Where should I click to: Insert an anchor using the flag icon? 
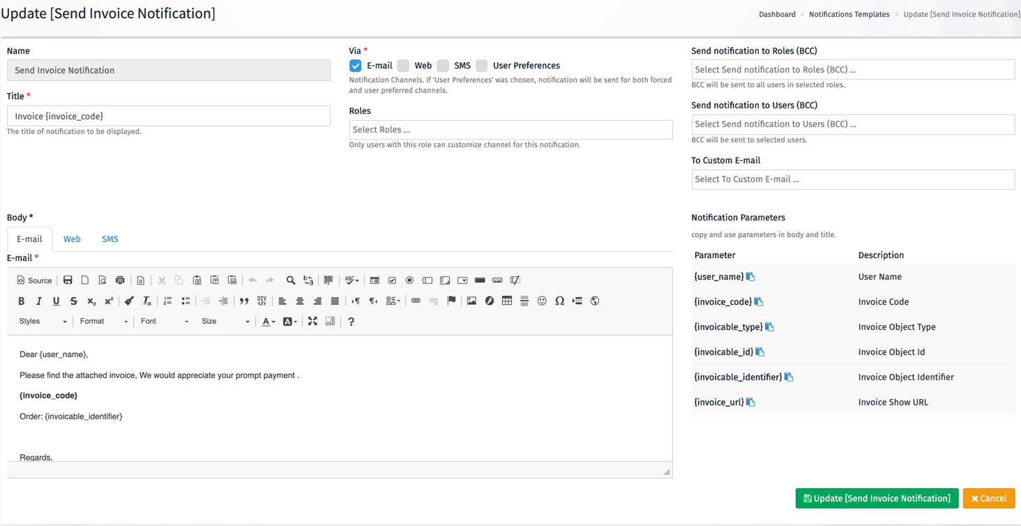451,301
